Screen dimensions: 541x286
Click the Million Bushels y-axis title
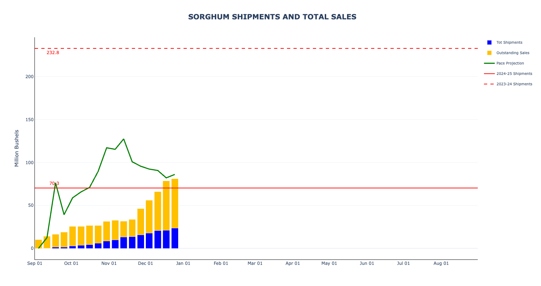coord(17,148)
